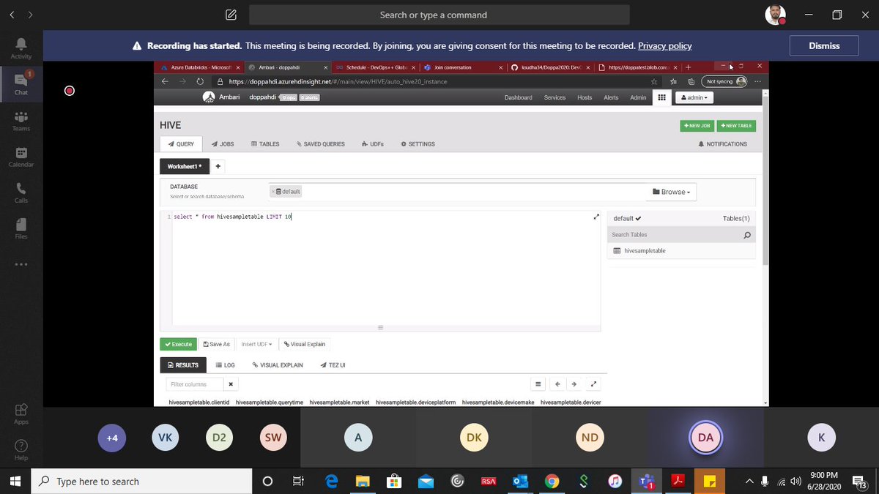Execute the Hive query
Screen dimensions: 879x494
pos(178,344)
